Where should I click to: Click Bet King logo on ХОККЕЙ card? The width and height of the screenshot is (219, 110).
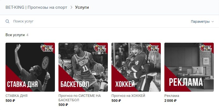(x=153, y=48)
